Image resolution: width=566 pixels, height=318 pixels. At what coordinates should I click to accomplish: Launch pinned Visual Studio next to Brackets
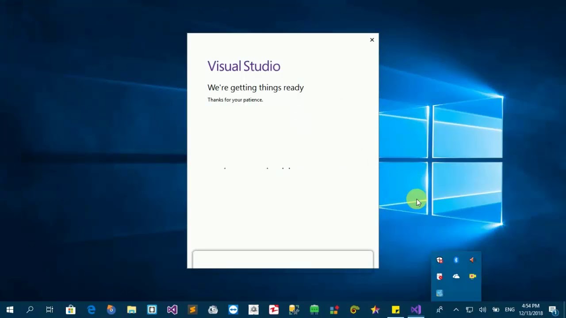172,310
